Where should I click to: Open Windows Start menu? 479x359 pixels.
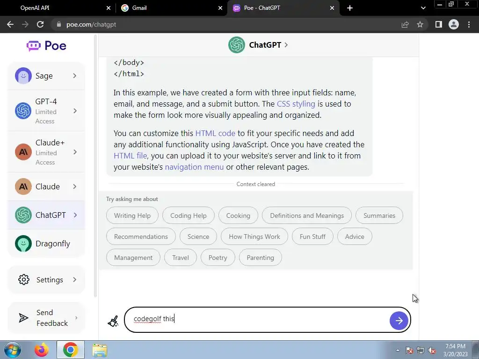[x=13, y=350]
